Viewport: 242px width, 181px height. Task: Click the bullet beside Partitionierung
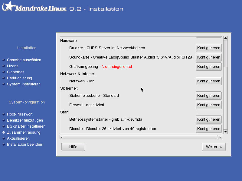(x=4, y=78)
